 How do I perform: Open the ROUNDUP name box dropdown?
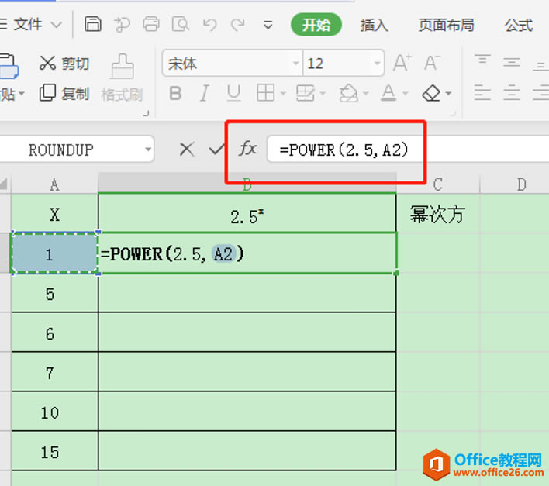[148, 150]
